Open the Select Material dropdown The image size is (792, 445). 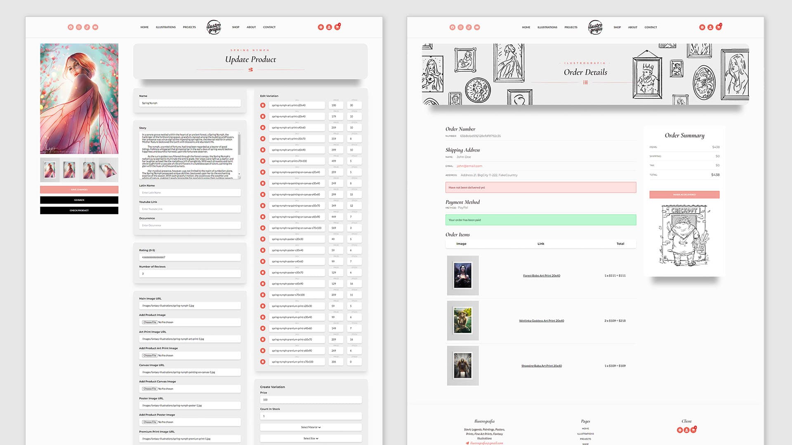(311, 427)
